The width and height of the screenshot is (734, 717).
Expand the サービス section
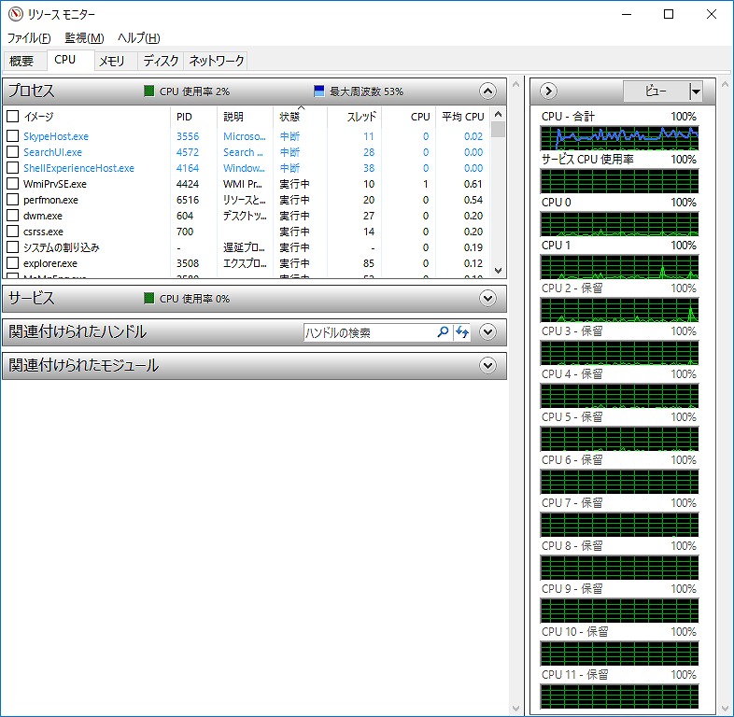point(487,299)
